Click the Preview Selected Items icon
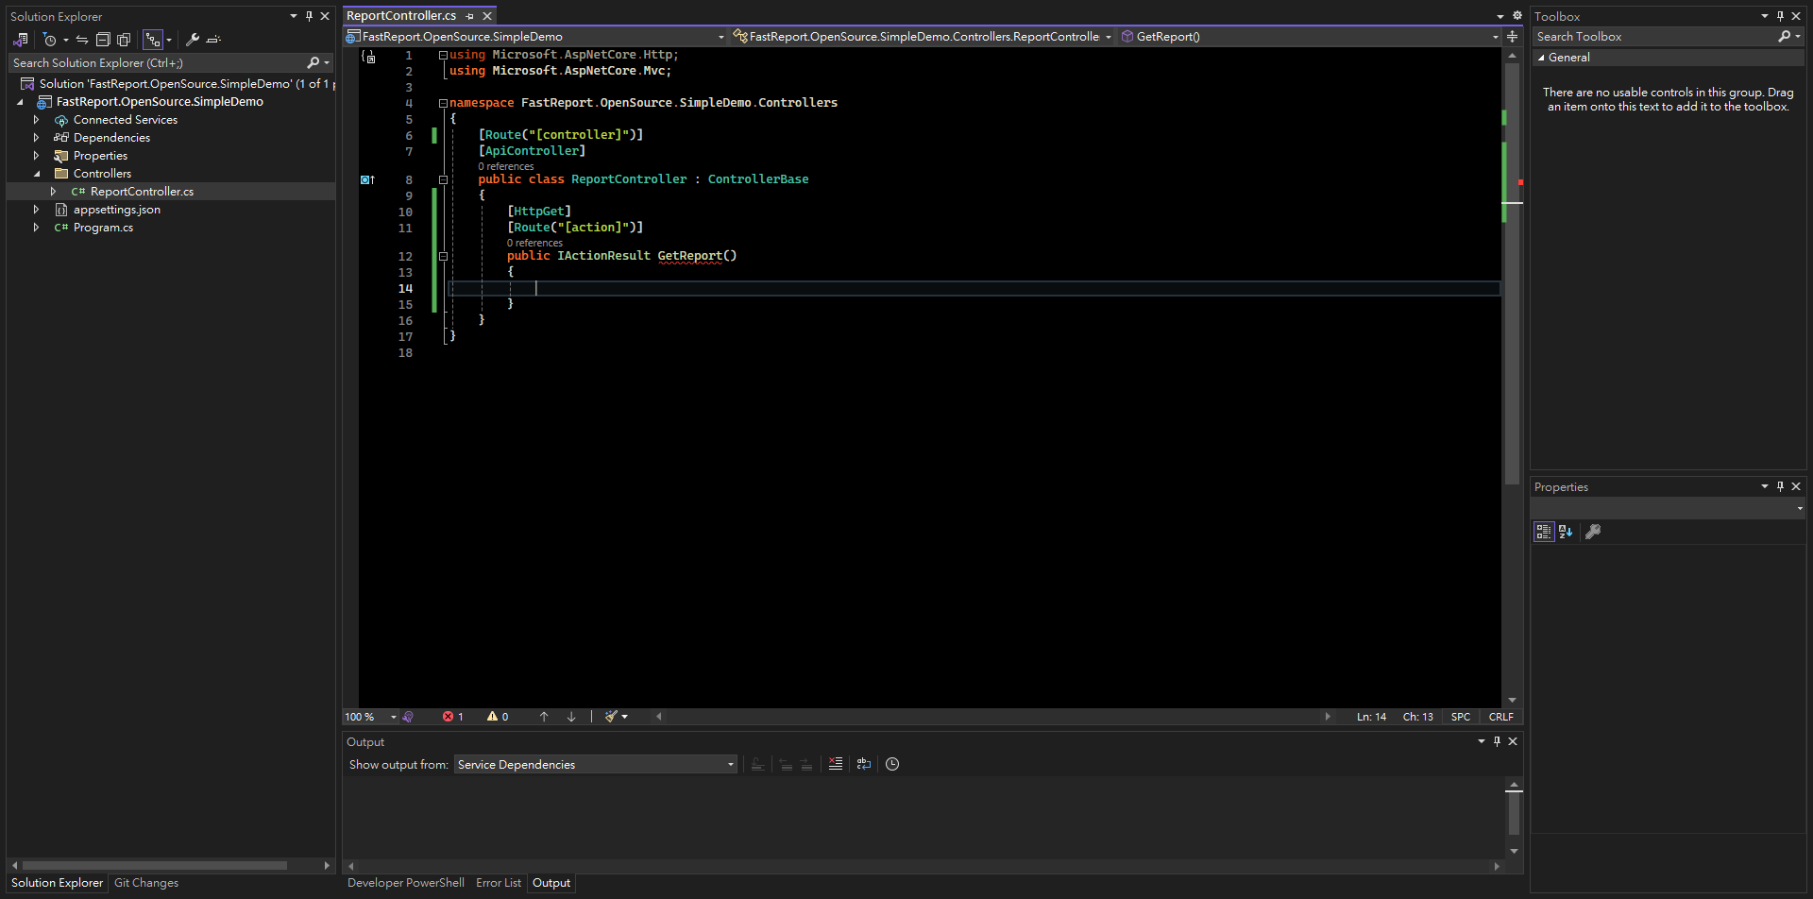The height and width of the screenshot is (899, 1813). pyautogui.click(x=213, y=40)
